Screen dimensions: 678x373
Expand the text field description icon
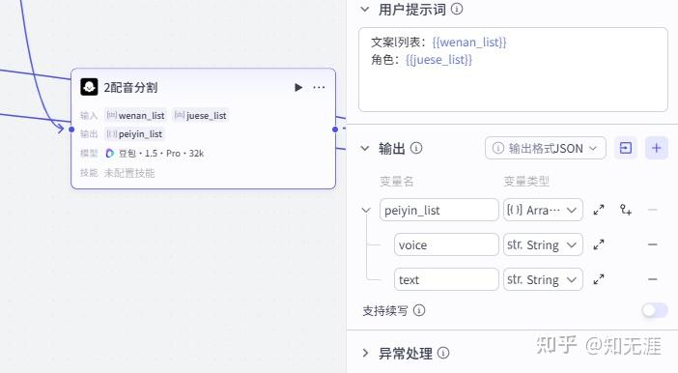coord(599,279)
